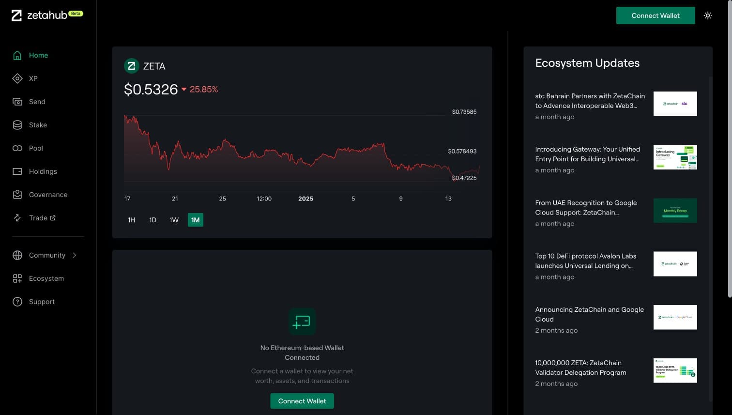Click the Ecosystem Updates panel scrollbar
732x415 pixels.
click(x=711, y=238)
